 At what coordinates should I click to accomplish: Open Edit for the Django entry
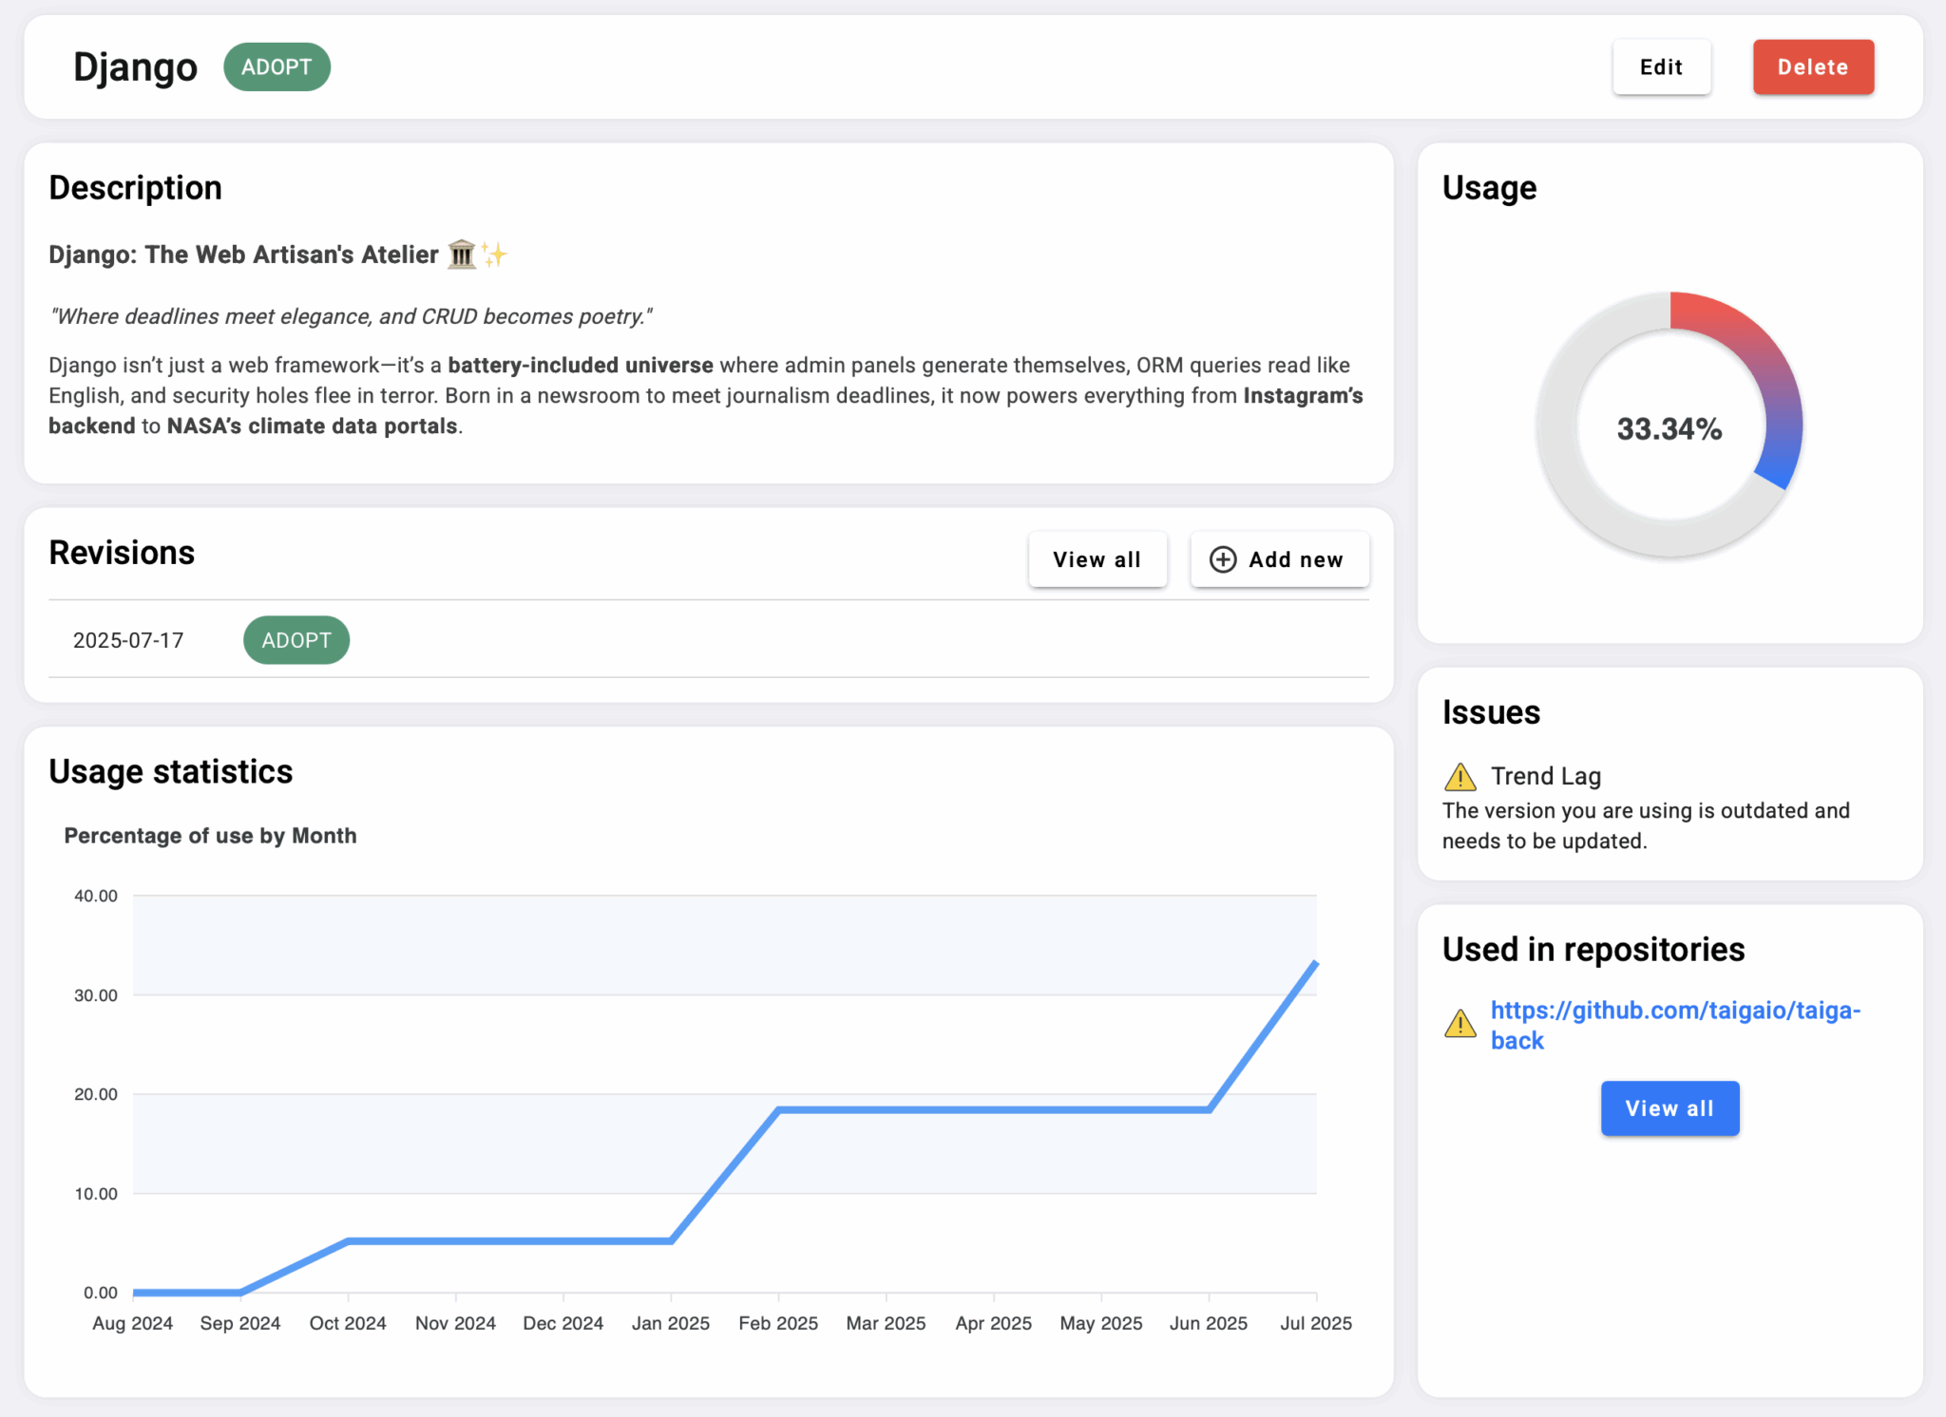coord(1661,67)
